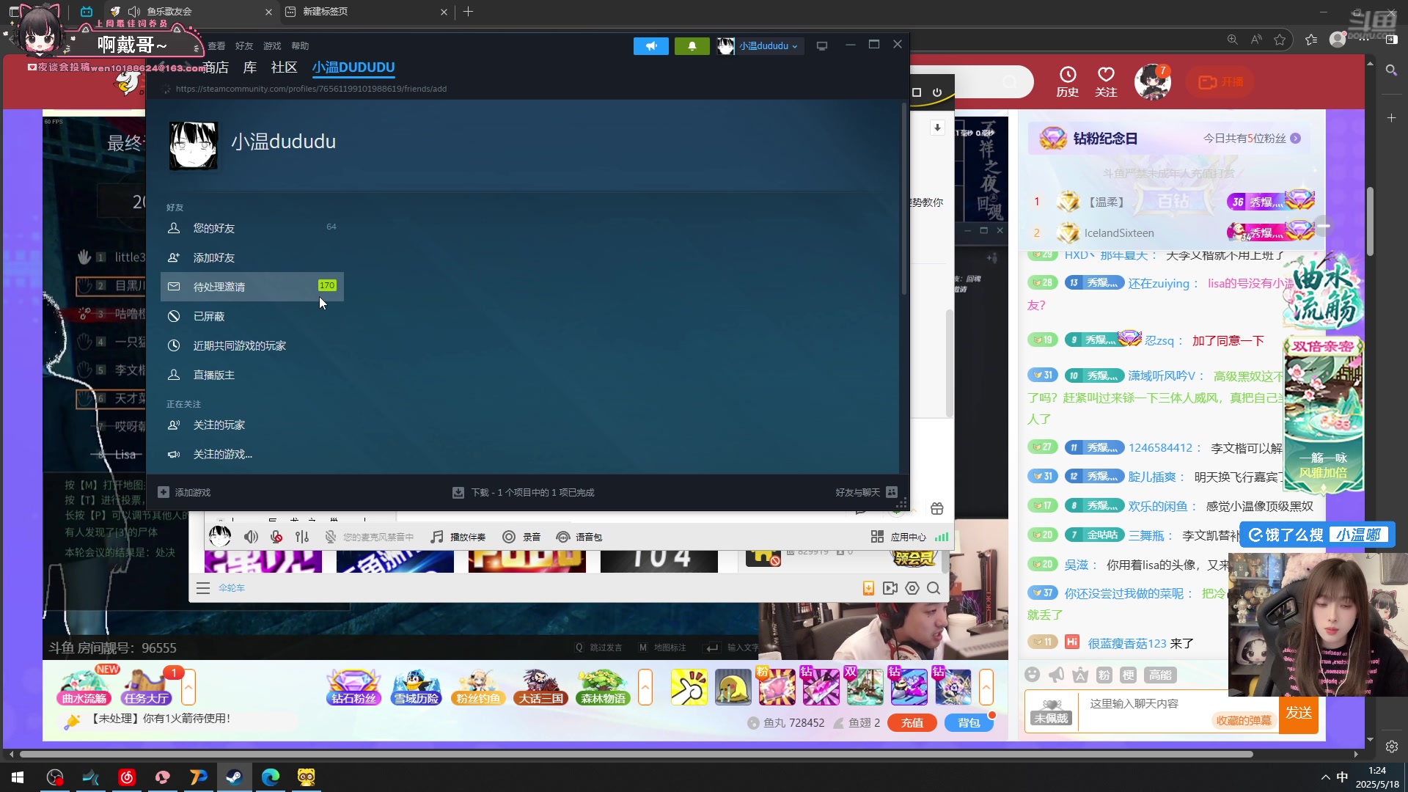This screenshot has width=1408, height=792.
Task: Open 钻石粉丝 gift icon
Action: point(353,687)
